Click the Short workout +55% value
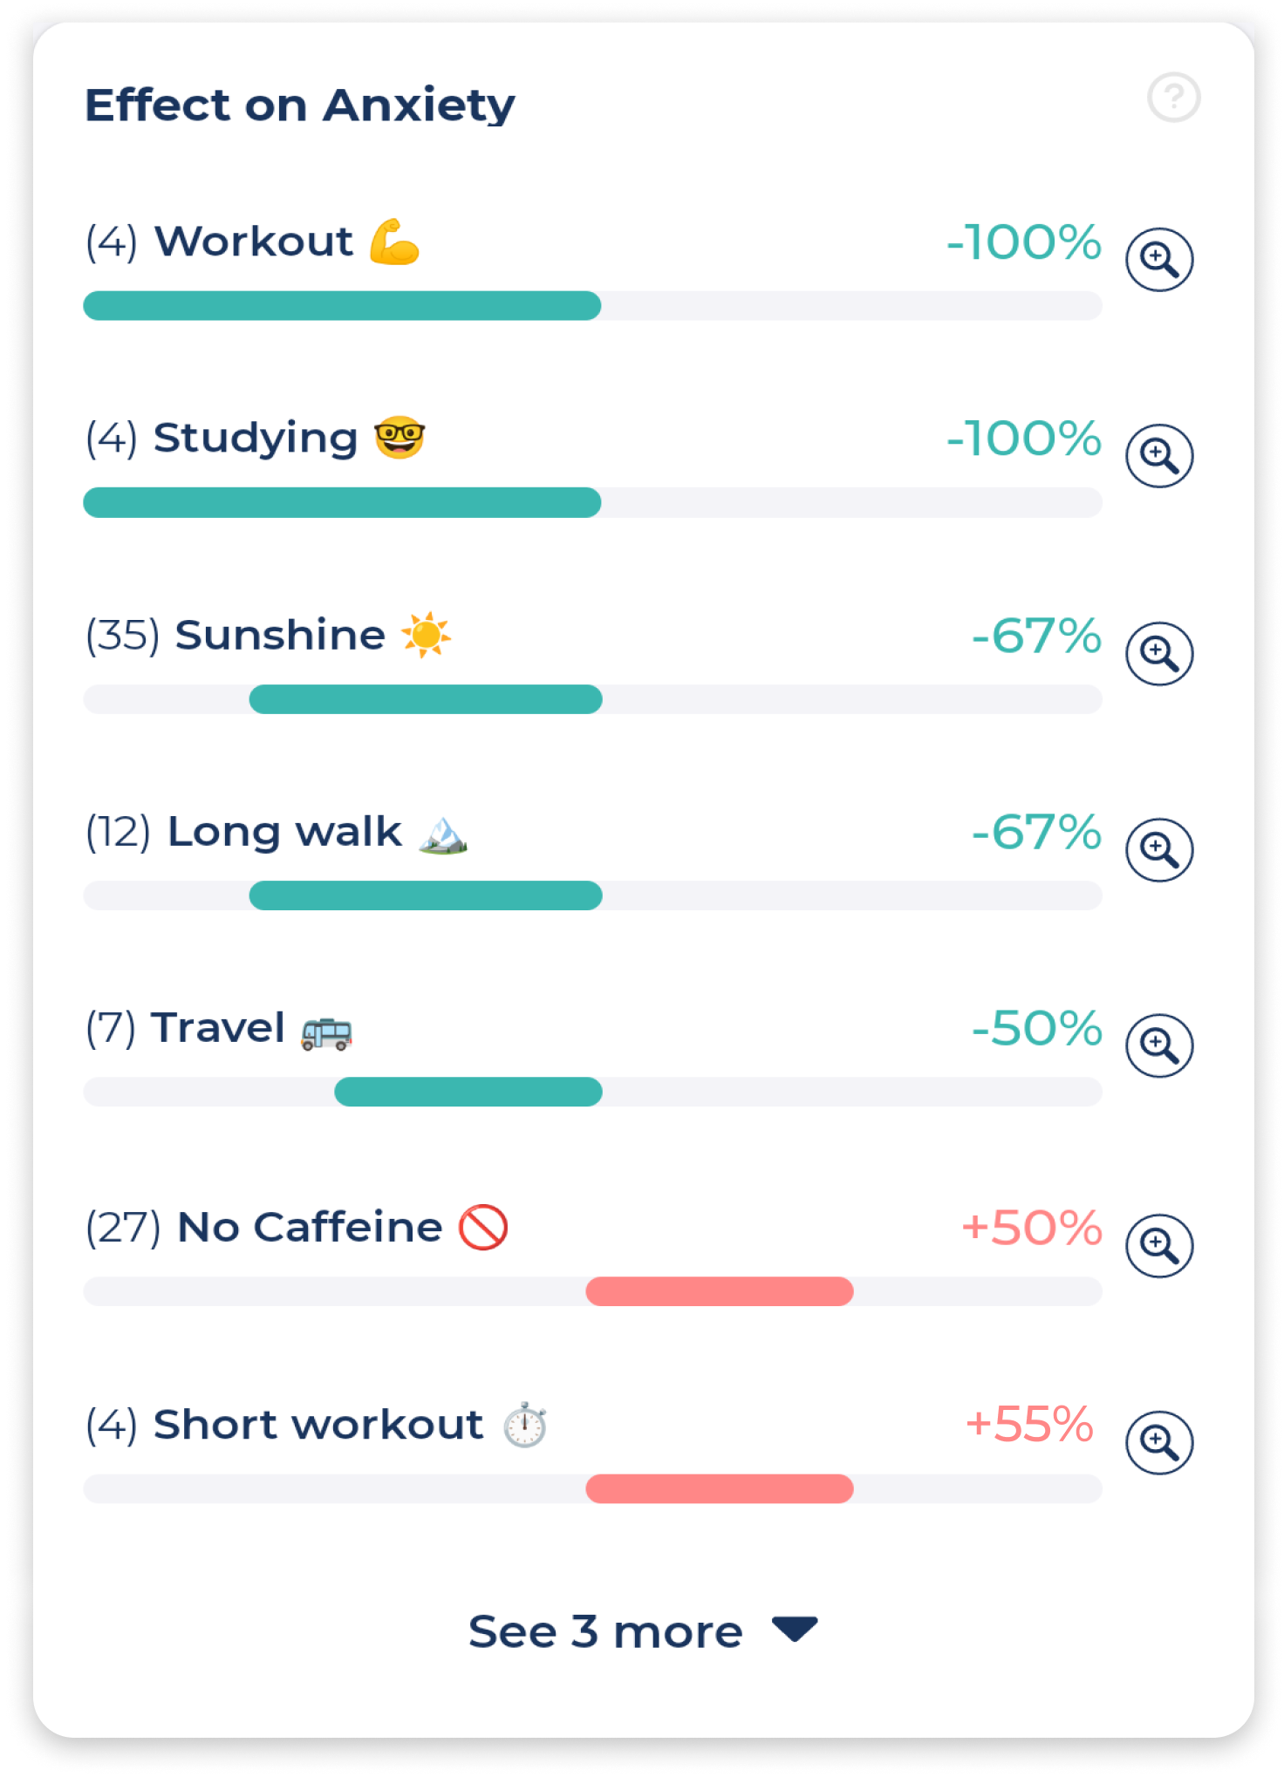The height and width of the screenshot is (1777, 1284). [x=1029, y=1425]
